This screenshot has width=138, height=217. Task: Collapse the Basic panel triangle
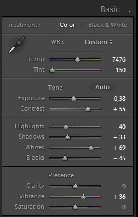(x=129, y=9)
